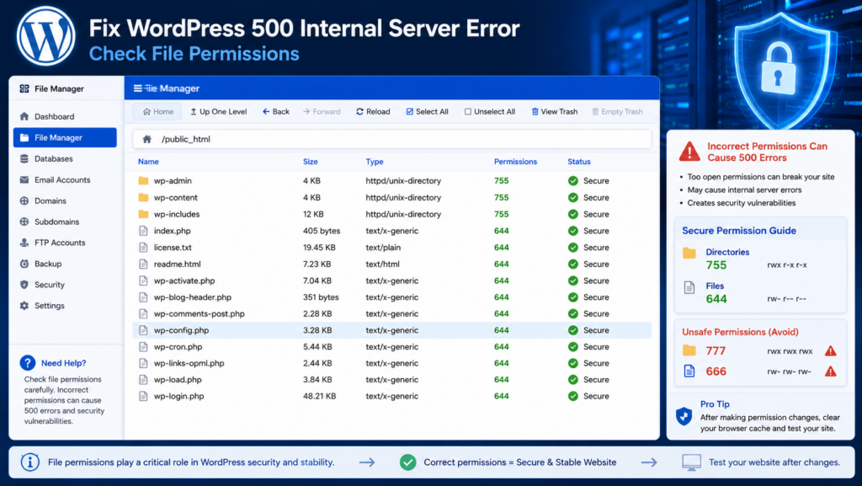Click the WordPress logo

click(45, 36)
